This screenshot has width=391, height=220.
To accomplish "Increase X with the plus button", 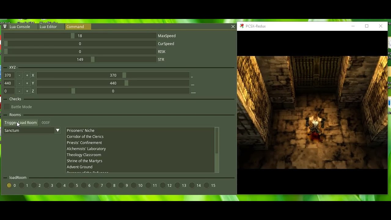I will point(27,75).
